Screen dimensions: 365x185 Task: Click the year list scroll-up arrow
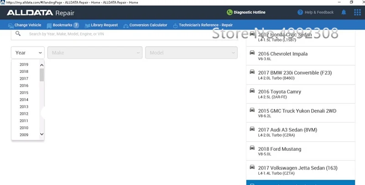tap(42, 65)
